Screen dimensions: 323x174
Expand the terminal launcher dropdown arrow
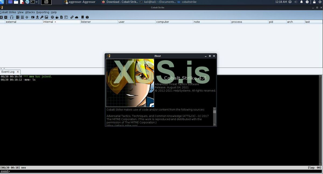coord(37,2)
